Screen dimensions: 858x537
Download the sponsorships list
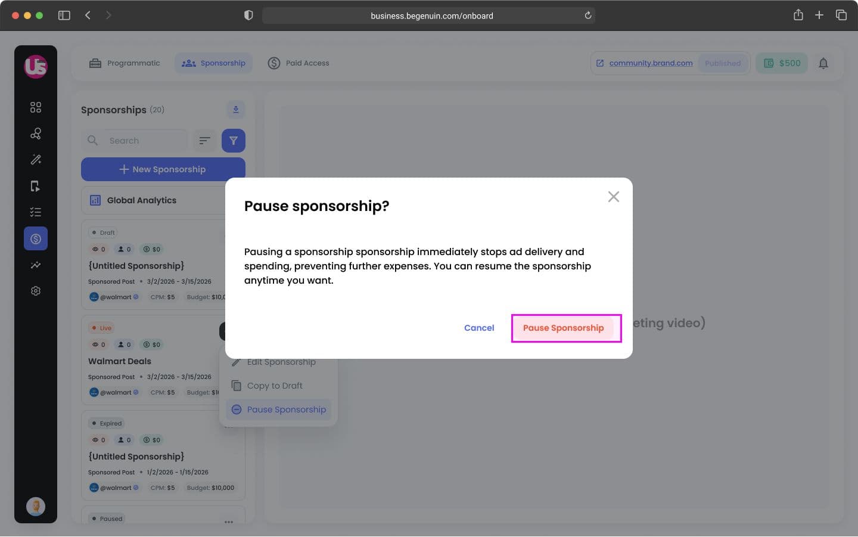236,110
